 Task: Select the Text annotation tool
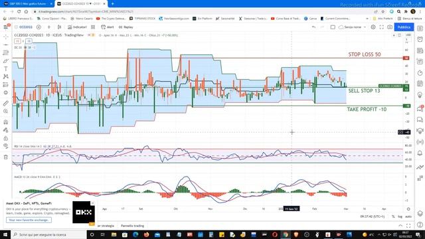tap(6, 69)
